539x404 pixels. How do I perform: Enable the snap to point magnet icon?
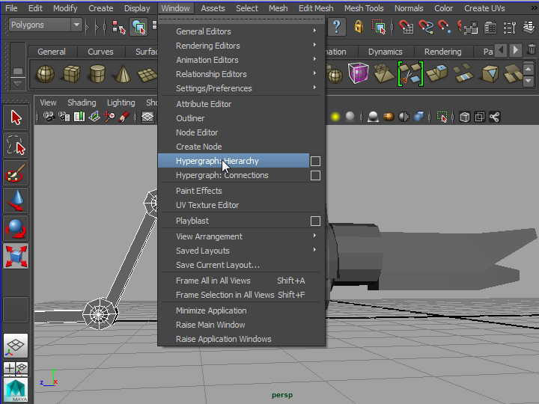445,27
